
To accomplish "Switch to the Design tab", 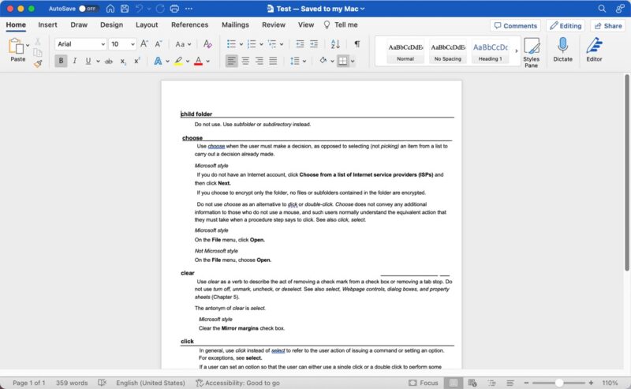I will [111, 24].
